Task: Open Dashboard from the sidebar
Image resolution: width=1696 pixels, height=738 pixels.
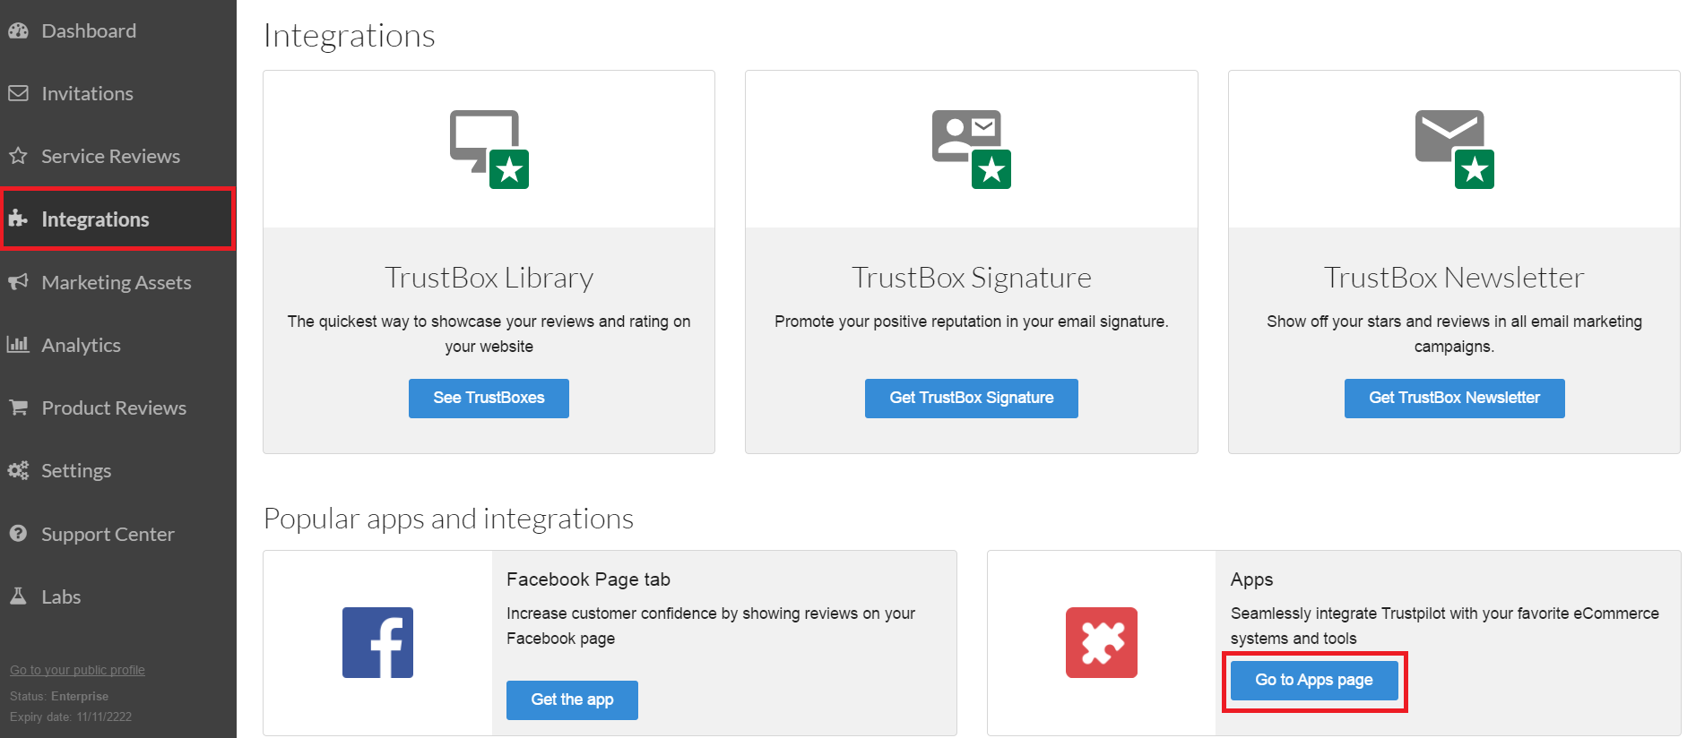Action: point(118,30)
